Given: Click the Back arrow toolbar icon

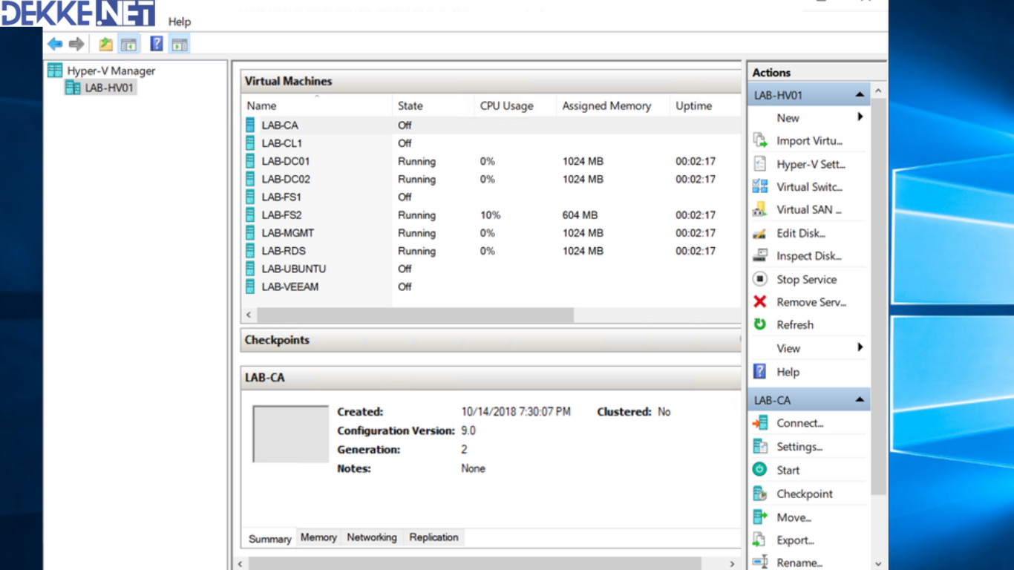Looking at the screenshot, I should (x=55, y=44).
